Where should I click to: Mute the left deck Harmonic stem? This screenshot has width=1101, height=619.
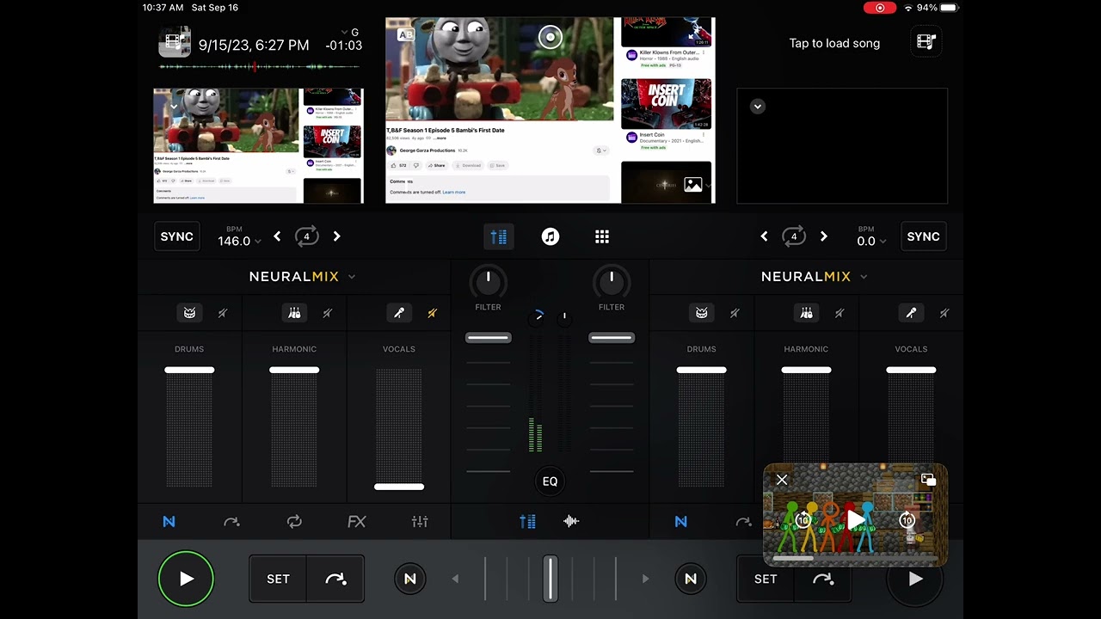[x=328, y=313]
